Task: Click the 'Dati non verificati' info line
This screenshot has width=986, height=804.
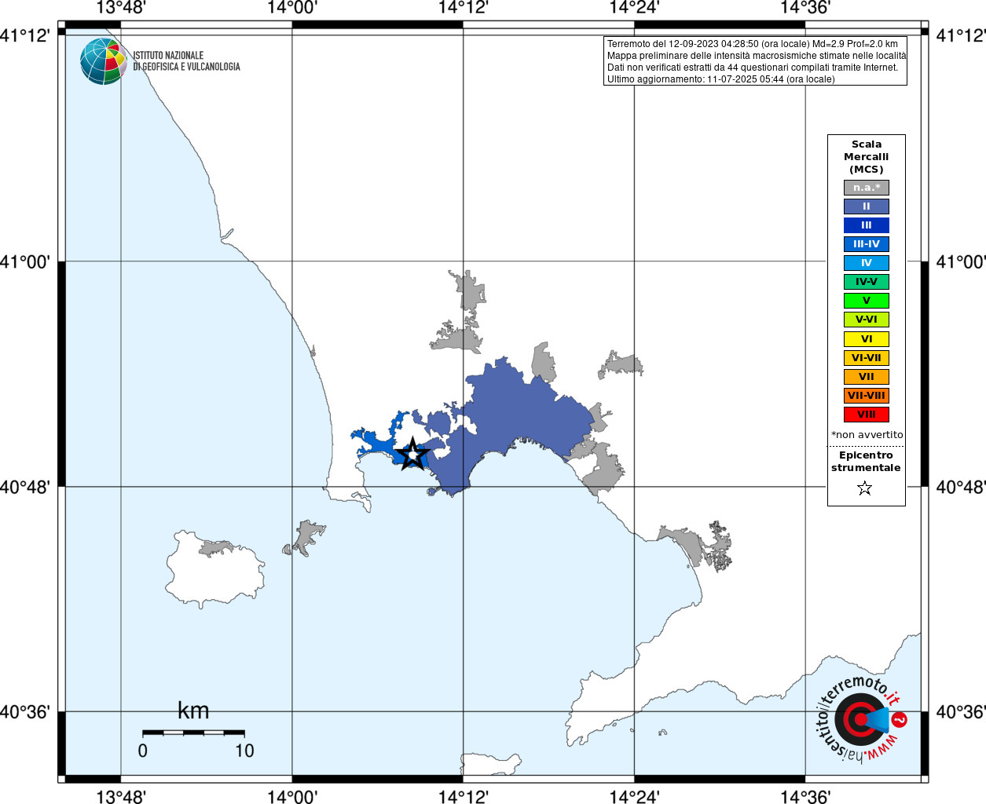Action: [753, 68]
